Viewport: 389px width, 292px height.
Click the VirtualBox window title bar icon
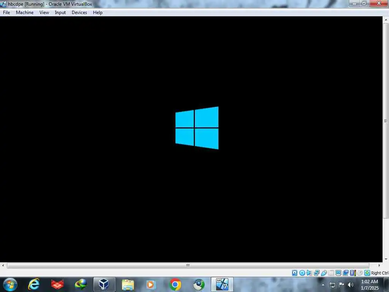[x=3, y=4]
